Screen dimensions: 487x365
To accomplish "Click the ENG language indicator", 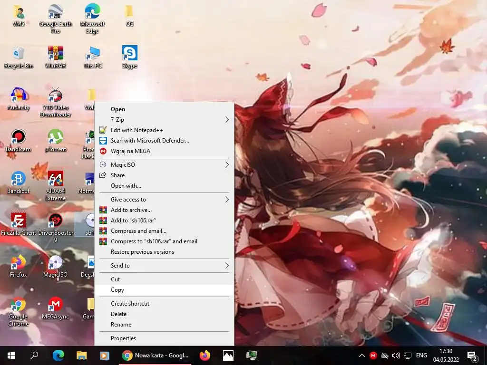I will [x=421, y=355].
